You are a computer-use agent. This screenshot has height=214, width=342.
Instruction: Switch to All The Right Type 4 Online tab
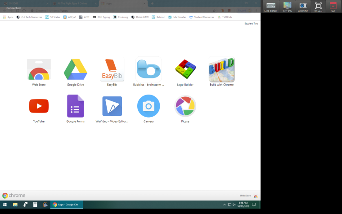point(75,4)
